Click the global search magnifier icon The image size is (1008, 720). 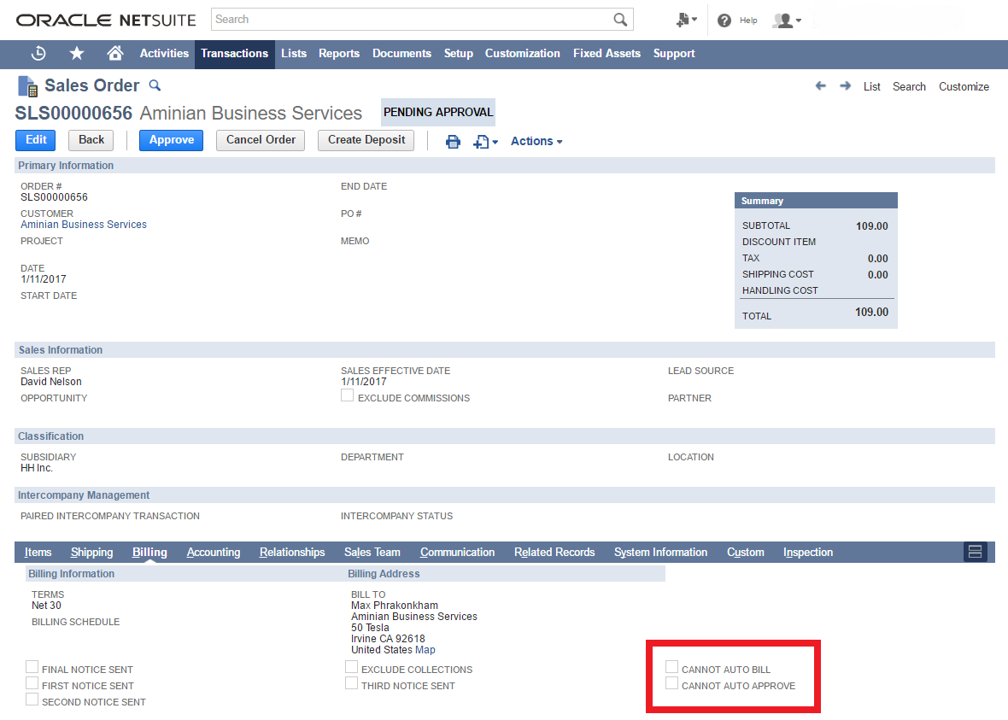(619, 20)
